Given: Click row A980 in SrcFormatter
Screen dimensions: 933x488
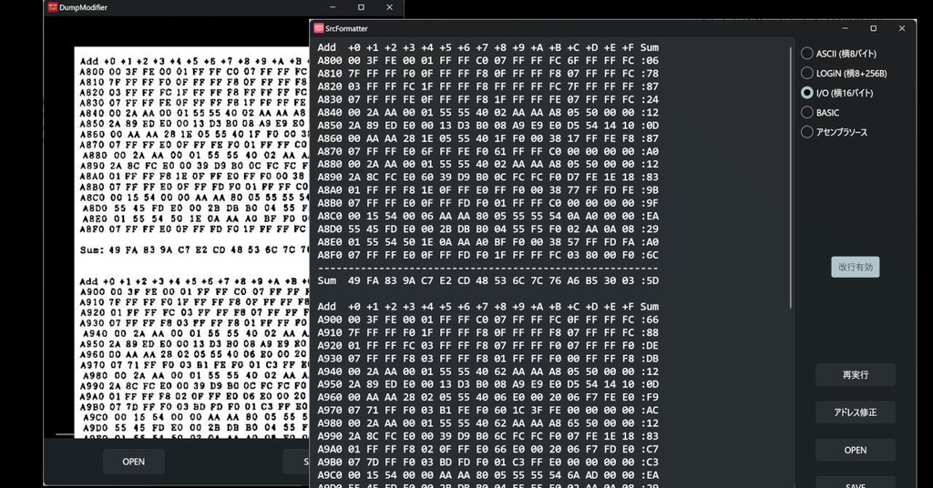Looking at the screenshot, I should [488, 423].
